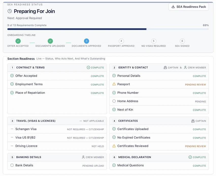This screenshot has width=216, height=176.
Task: Click the Offer Accepted row check icon
Action: pos(12,76)
